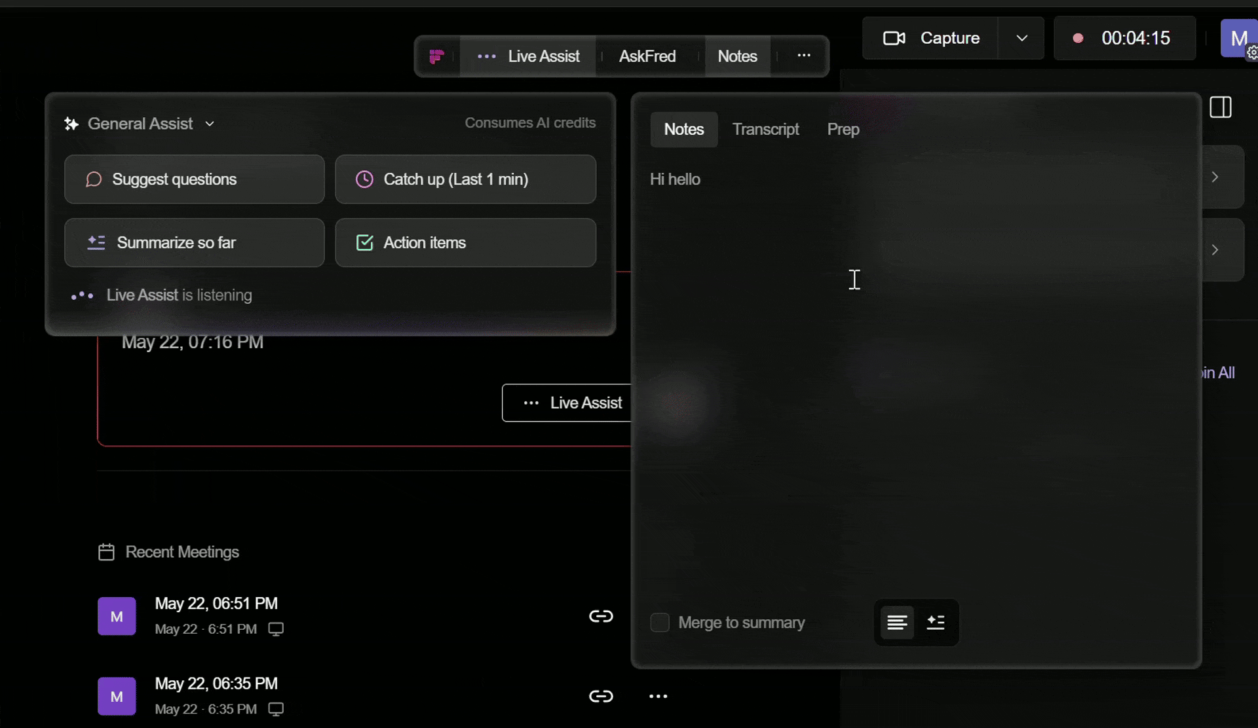This screenshot has height=728, width=1258.
Task: Open the Live Assist toolbar tab
Action: (x=528, y=57)
